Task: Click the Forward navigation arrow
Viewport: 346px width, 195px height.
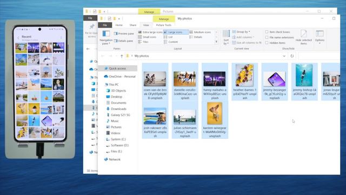Action: (110, 56)
